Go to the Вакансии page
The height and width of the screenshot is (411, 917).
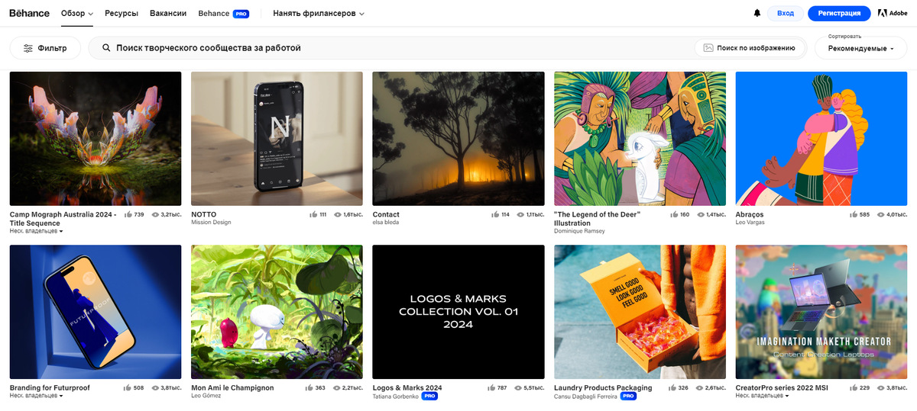click(x=168, y=13)
